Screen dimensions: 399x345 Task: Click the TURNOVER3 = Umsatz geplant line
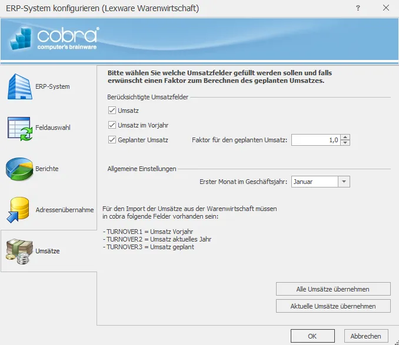pos(149,247)
